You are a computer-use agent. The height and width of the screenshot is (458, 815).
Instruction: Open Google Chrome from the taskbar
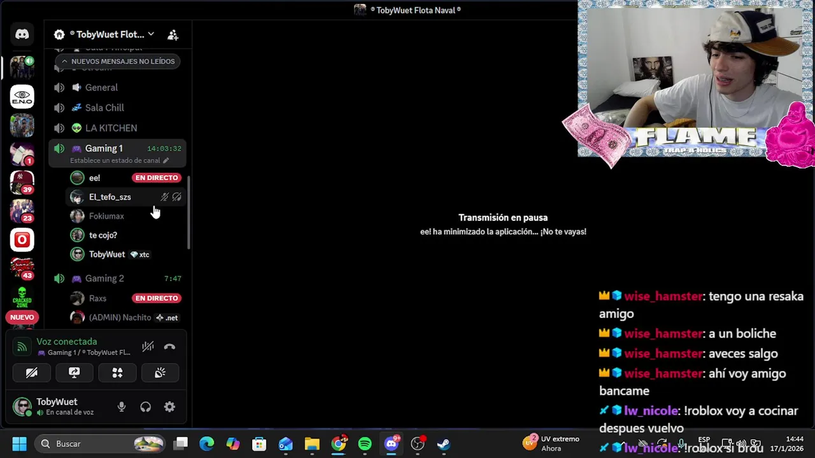click(x=339, y=444)
